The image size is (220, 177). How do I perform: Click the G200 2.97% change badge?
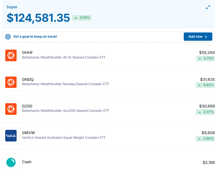(205, 112)
